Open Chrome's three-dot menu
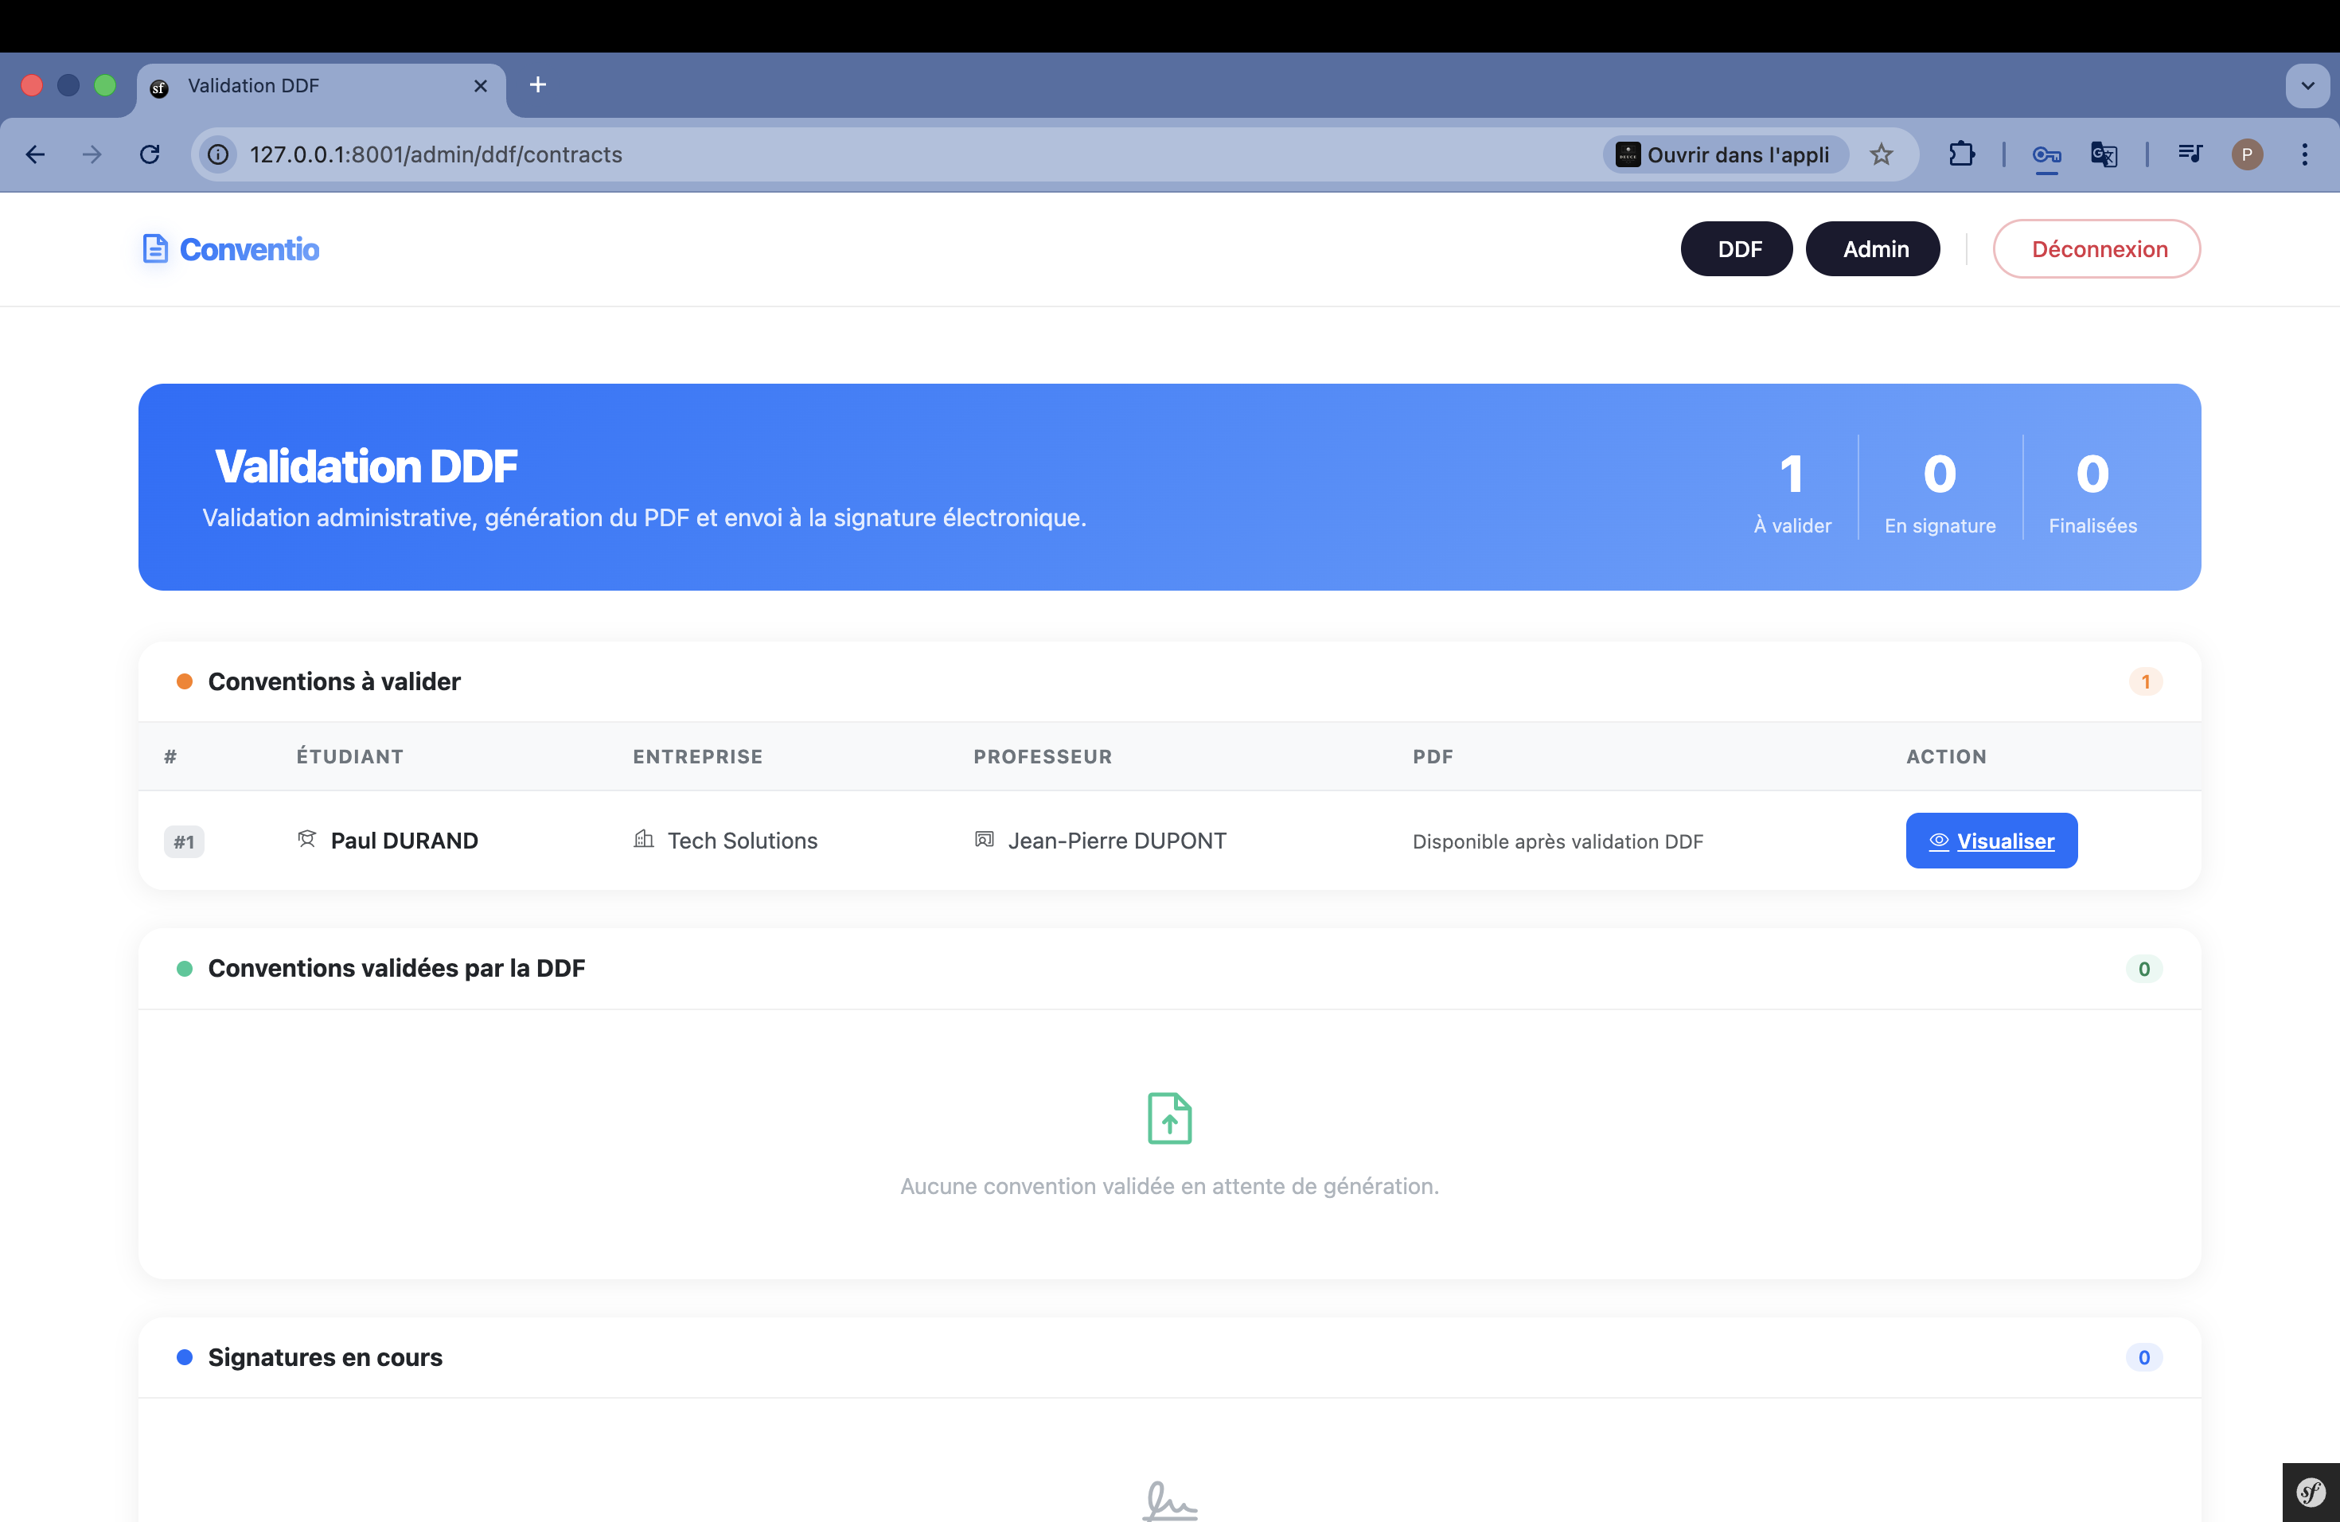Viewport: 2340px width, 1522px height. [x=2305, y=154]
